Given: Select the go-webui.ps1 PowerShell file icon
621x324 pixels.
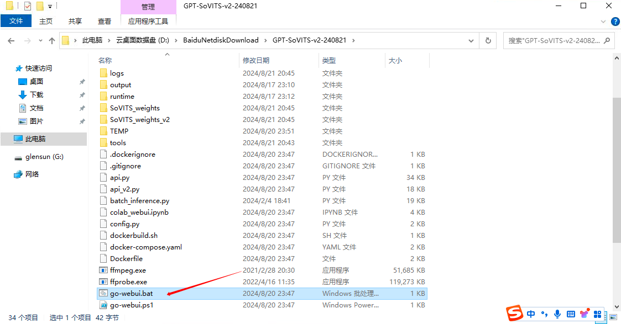Looking at the screenshot, I should pos(103,305).
